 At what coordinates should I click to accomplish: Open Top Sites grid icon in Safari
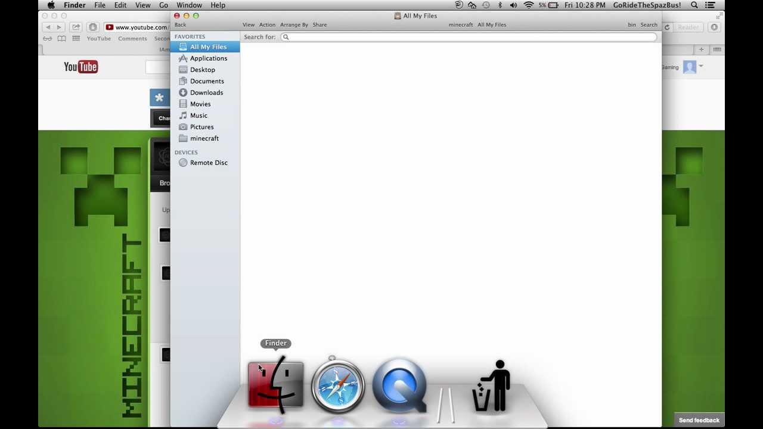point(76,39)
